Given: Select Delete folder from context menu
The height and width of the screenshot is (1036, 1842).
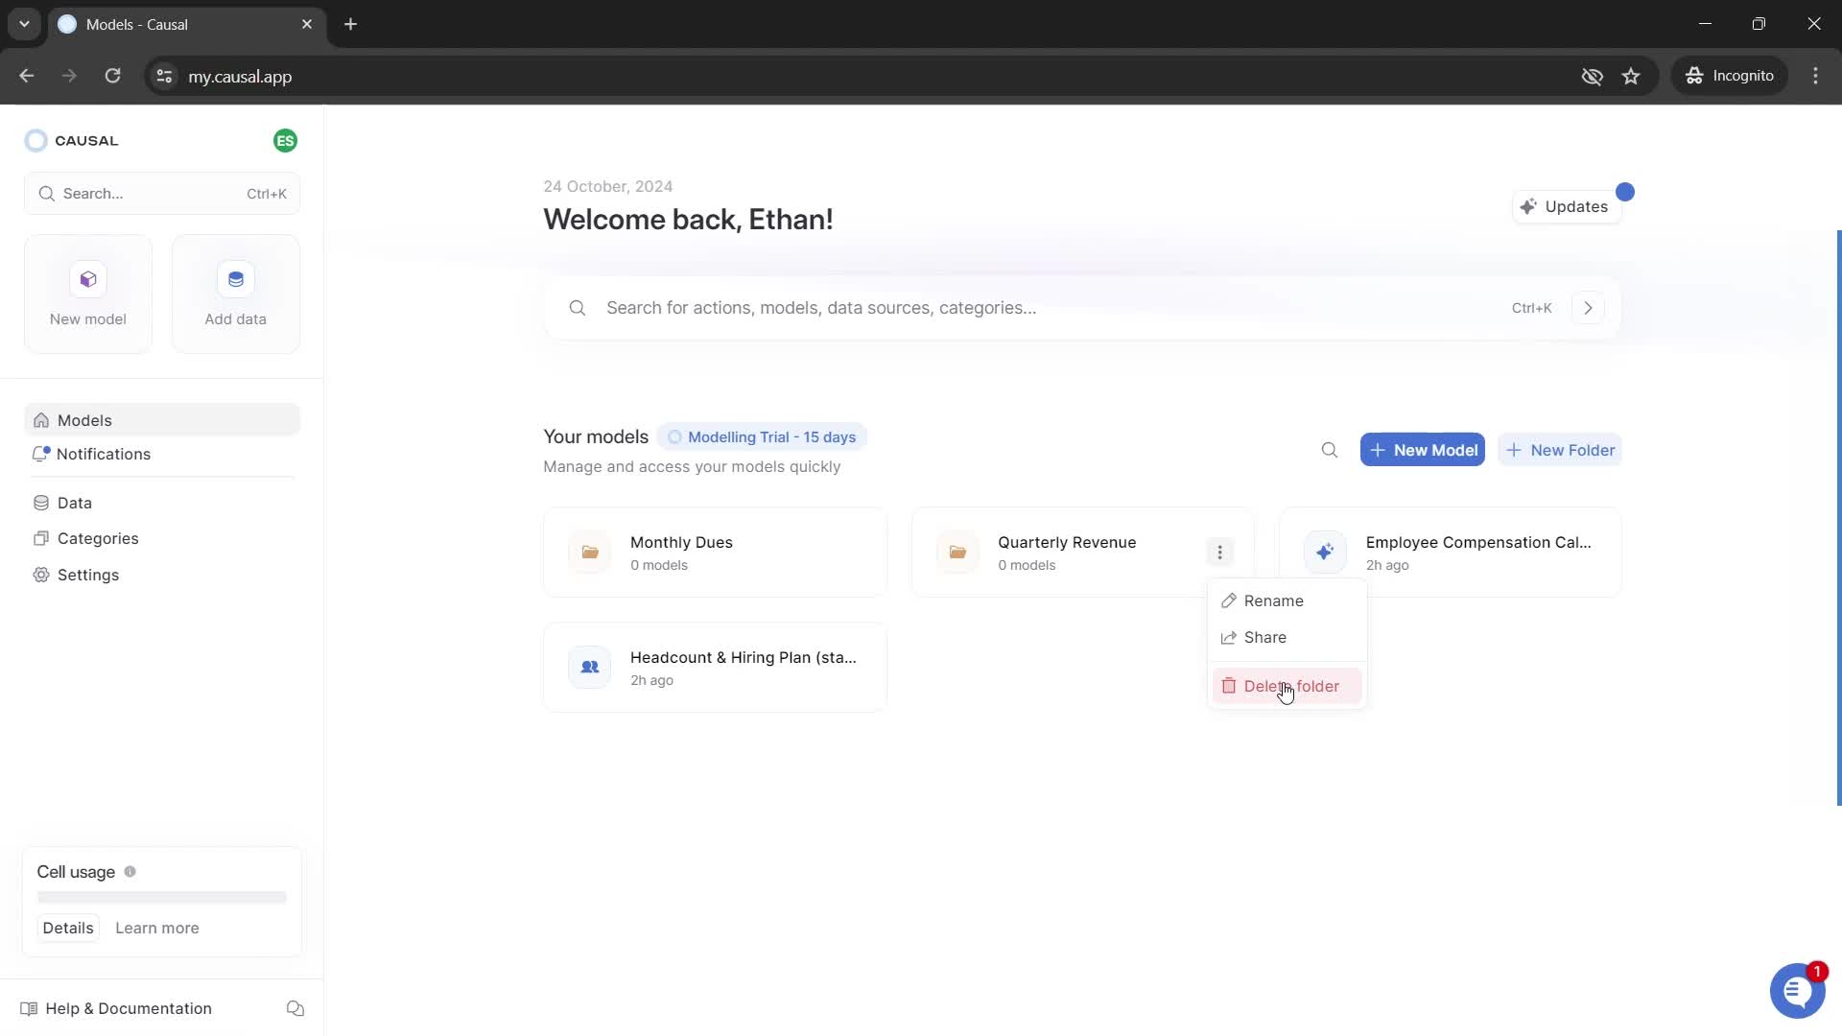Looking at the screenshot, I should pyautogui.click(x=1290, y=684).
